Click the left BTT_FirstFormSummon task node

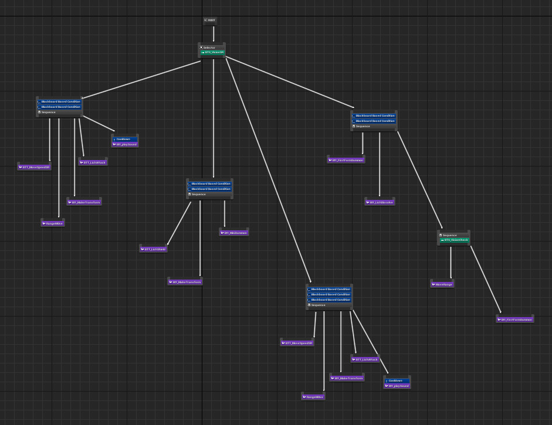click(346, 159)
